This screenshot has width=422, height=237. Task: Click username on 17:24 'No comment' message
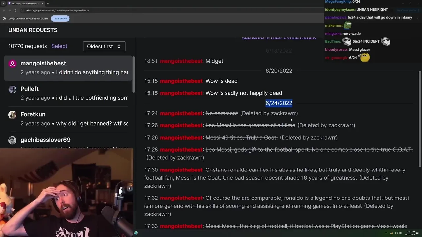pyautogui.click(x=181, y=113)
